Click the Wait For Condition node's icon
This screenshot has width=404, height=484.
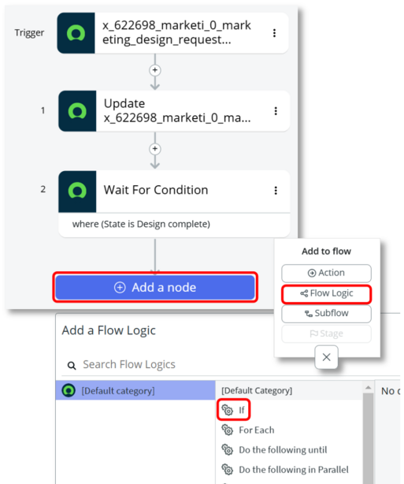coord(77,192)
